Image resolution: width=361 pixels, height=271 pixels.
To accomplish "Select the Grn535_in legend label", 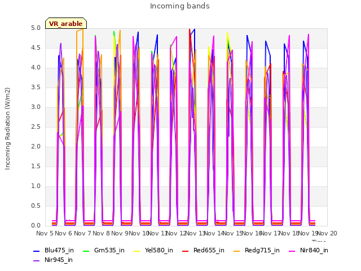I will [x=109, y=251].
